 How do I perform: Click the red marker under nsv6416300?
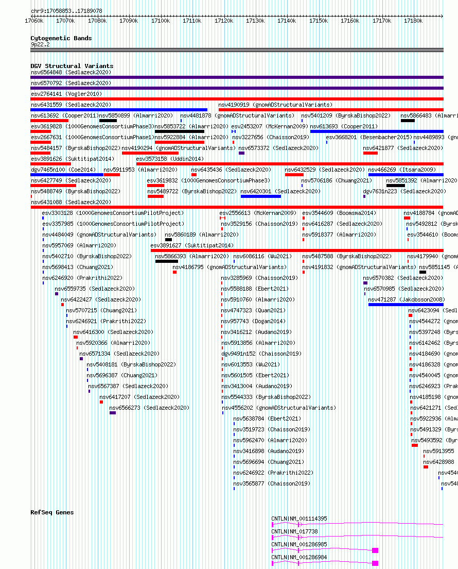[x=76, y=337]
